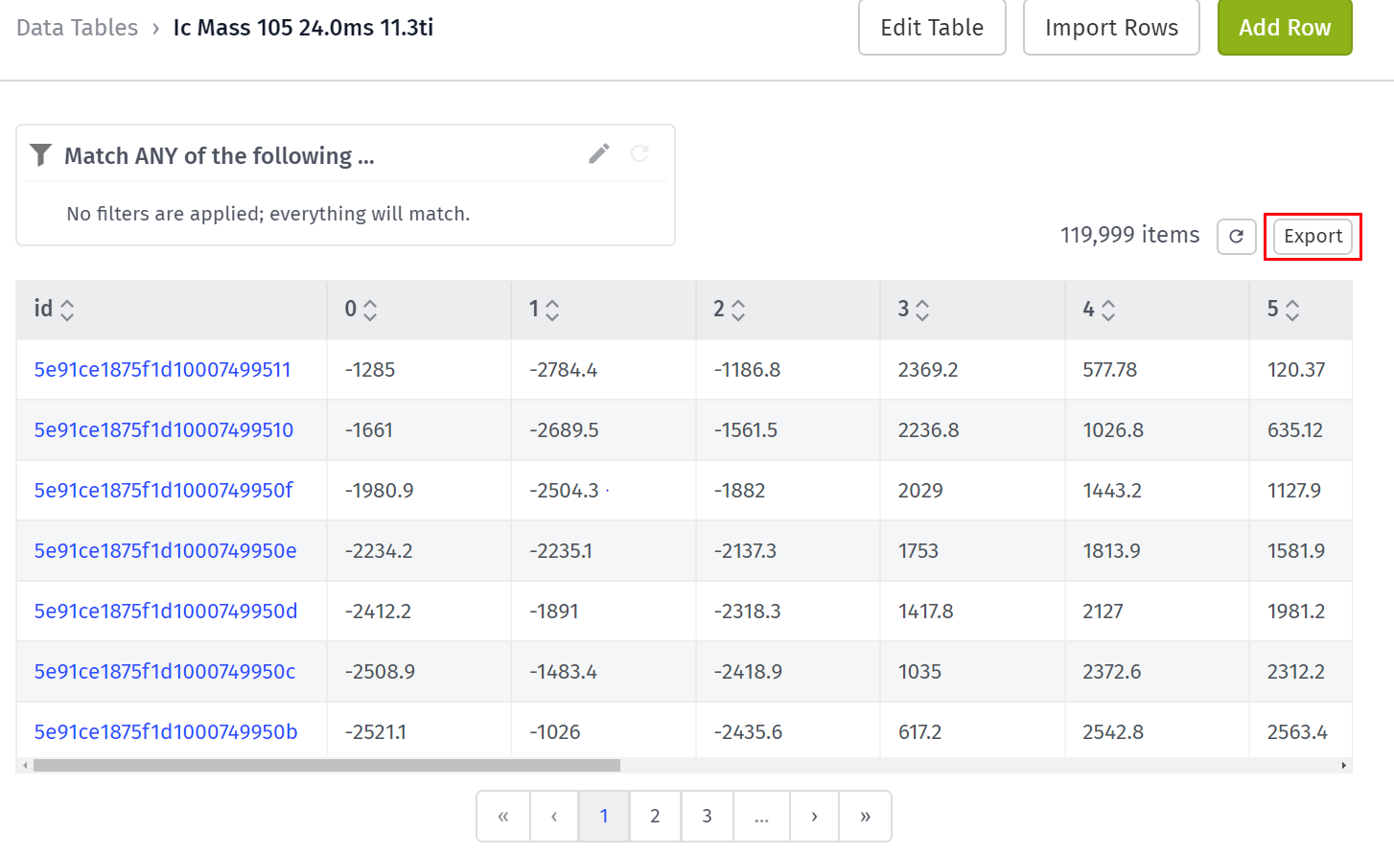Switch to page 3
1394x855 pixels.
(707, 817)
